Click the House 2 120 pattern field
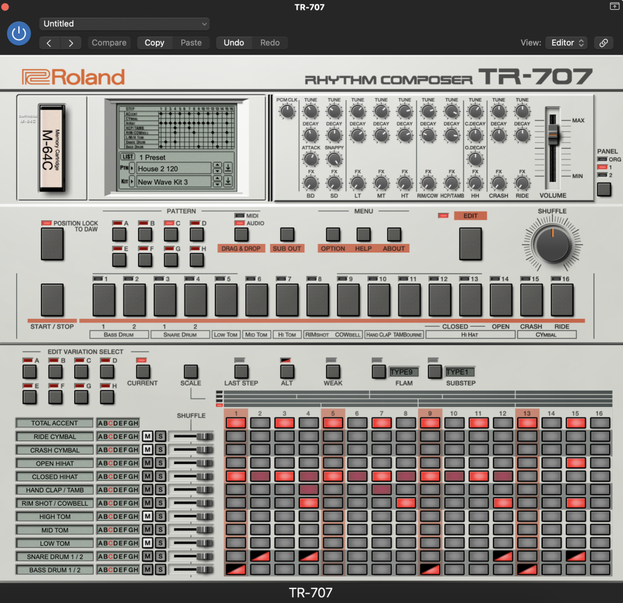 173,169
